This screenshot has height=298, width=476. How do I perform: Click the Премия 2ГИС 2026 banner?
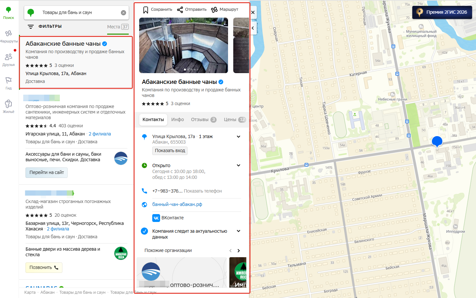442,12
